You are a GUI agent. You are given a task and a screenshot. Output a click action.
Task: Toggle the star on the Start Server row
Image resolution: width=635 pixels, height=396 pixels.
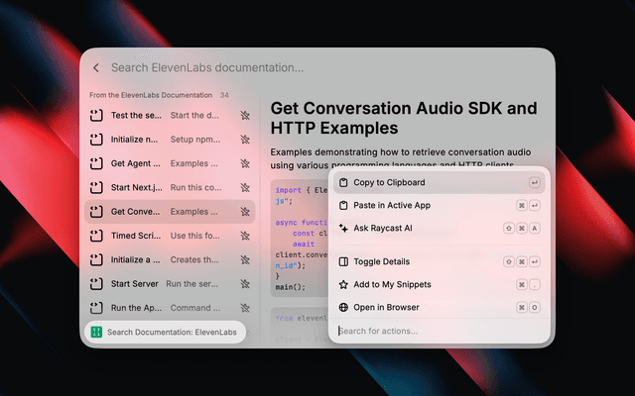[245, 284]
